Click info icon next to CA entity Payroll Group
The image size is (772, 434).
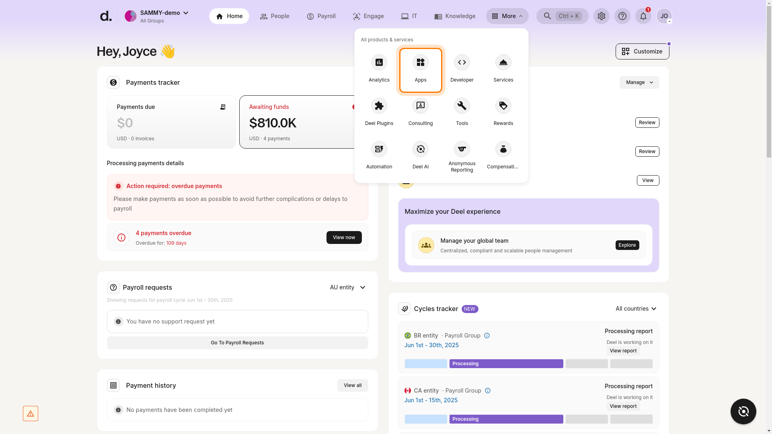pos(487,391)
